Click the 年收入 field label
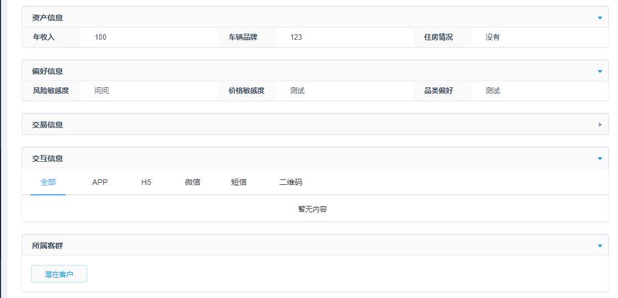The width and height of the screenshot is (618, 298). click(44, 38)
